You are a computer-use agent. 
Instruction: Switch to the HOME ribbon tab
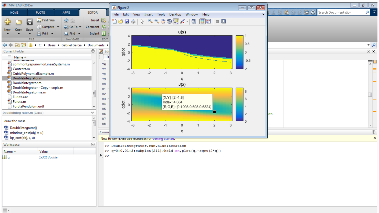coord(14,13)
